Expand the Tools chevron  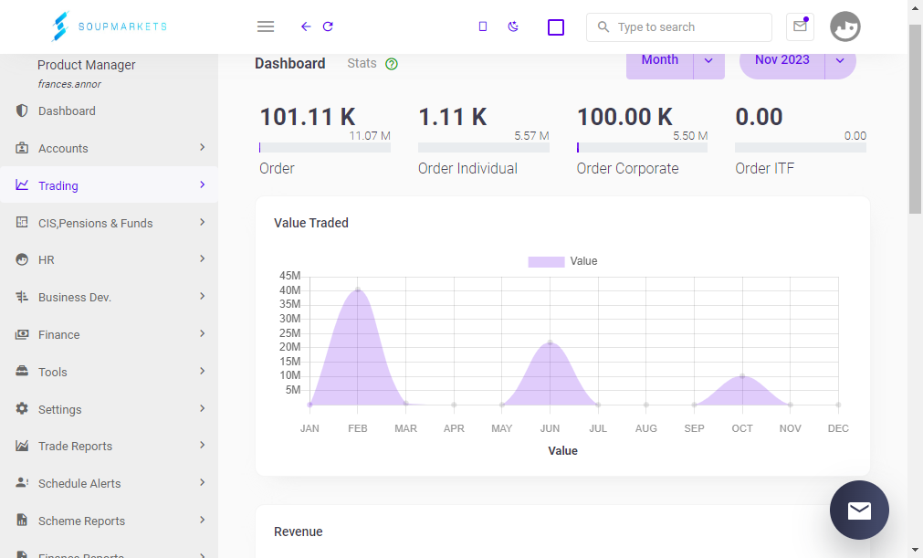(x=202, y=371)
